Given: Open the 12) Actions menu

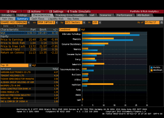Looking at the screenshot, I should pos(34,12).
